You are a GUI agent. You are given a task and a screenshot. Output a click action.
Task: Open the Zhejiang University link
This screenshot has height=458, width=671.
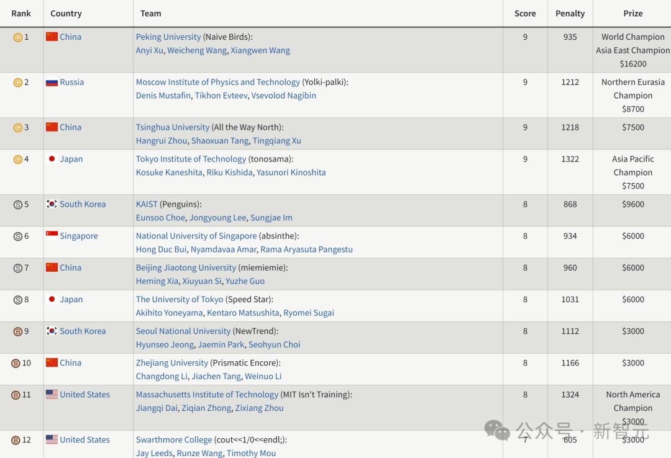pyautogui.click(x=171, y=363)
